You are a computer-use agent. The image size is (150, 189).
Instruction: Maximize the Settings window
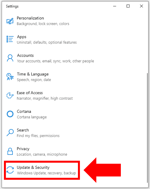pos(128,6)
